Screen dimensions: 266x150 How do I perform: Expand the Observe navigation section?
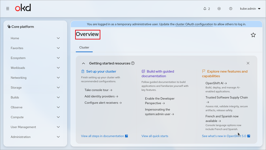[x=35, y=107]
